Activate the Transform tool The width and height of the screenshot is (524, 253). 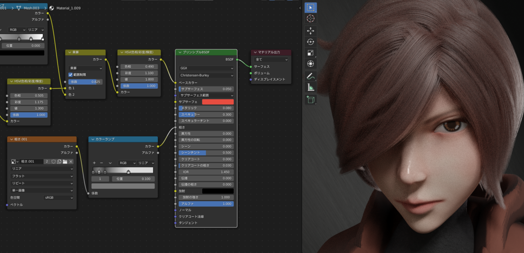(310, 64)
